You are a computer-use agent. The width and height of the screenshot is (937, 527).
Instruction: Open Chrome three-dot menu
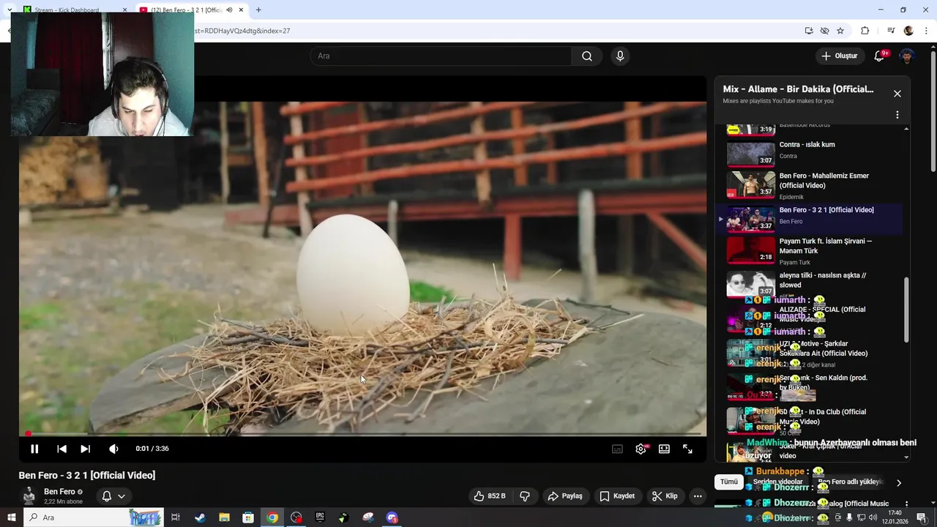(x=927, y=31)
